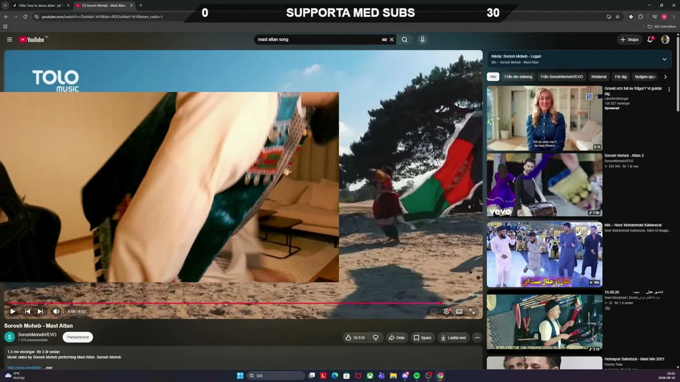Select the Från SoroshMohebVEVO chip

tap(562, 77)
